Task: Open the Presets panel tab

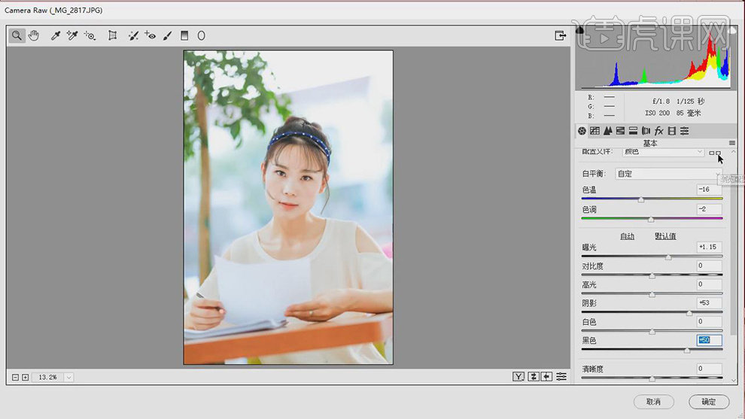Action: [685, 131]
